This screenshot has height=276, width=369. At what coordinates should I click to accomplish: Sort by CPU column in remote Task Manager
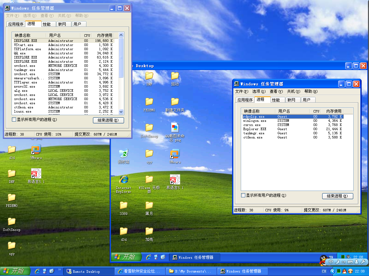click(316, 111)
